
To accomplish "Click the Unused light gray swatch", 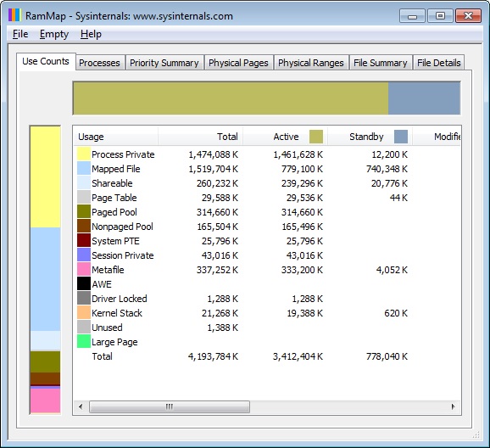I will [84, 328].
